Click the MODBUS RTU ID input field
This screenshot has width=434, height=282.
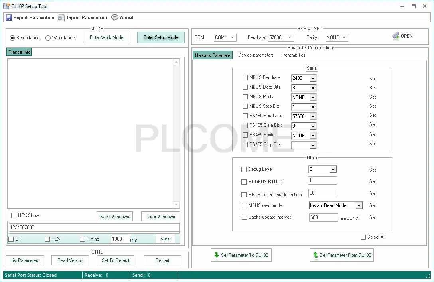tap(322, 180)
